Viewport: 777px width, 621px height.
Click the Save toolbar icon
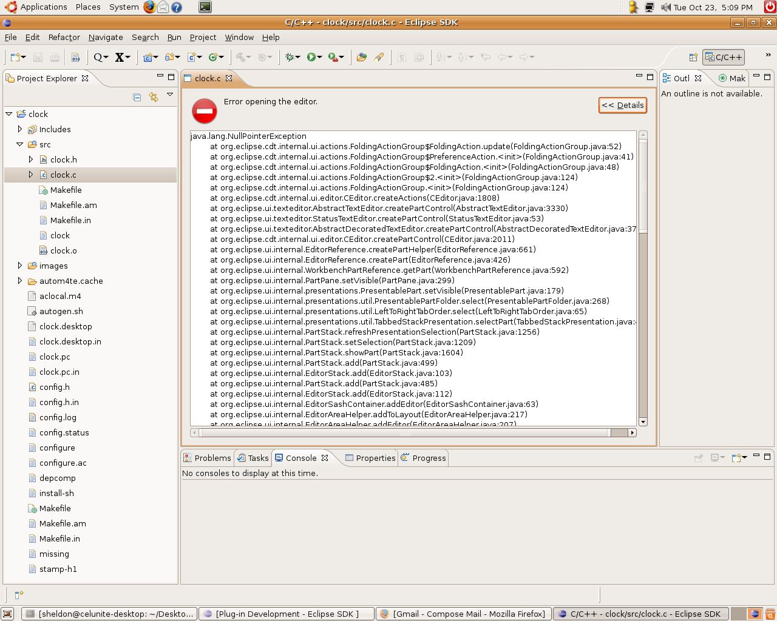[x=38, y=57]
